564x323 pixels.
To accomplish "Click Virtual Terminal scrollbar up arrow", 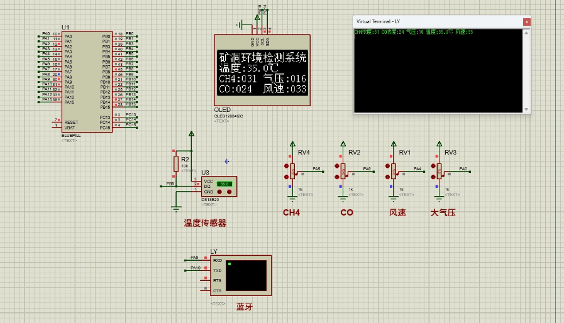I will click(x=526, y=31).
